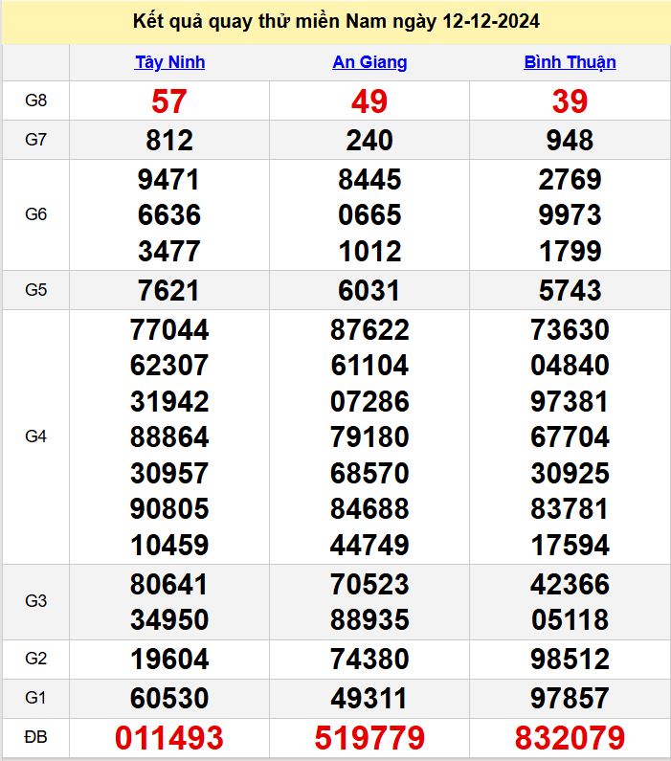
Task: Open the Tây Ninh province link
Action: coord(169,62)
